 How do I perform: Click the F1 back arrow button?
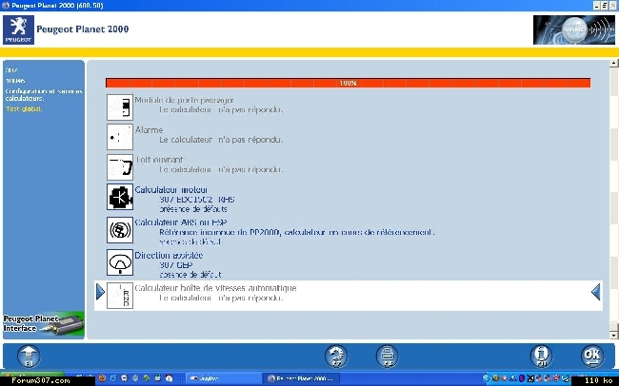[29, 357]
